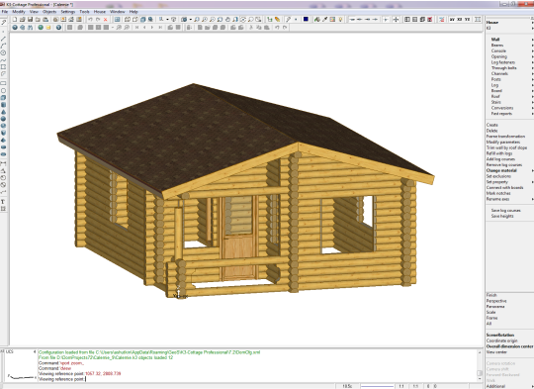The width and height of the screenshot is (534, 389).
Task: Click Save heights
Action: click(502, 216)
